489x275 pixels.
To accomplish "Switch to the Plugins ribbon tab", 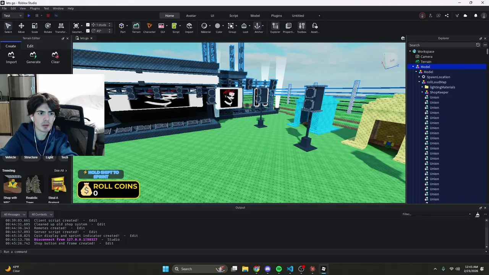I will point(277,16).
